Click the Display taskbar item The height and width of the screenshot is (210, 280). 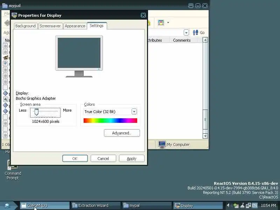198,205
